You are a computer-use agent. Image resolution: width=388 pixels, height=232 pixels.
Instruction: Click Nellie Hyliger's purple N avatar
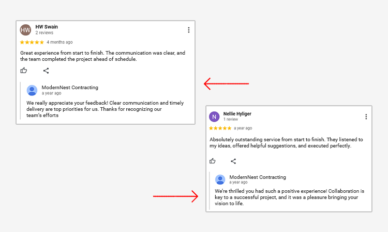tap(214, 117)
